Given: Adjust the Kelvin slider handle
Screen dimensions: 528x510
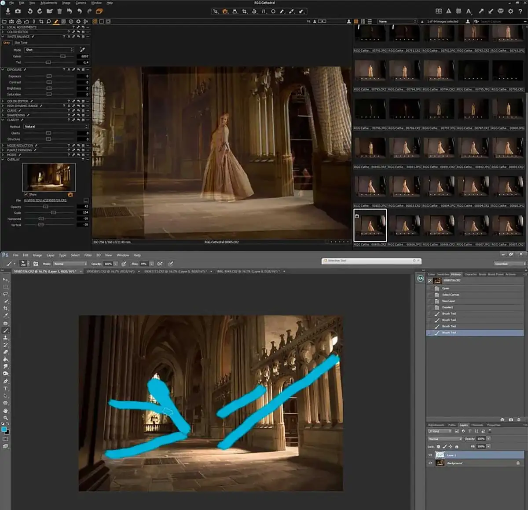Looking at the screenshot, I should (x=63, y=56).
